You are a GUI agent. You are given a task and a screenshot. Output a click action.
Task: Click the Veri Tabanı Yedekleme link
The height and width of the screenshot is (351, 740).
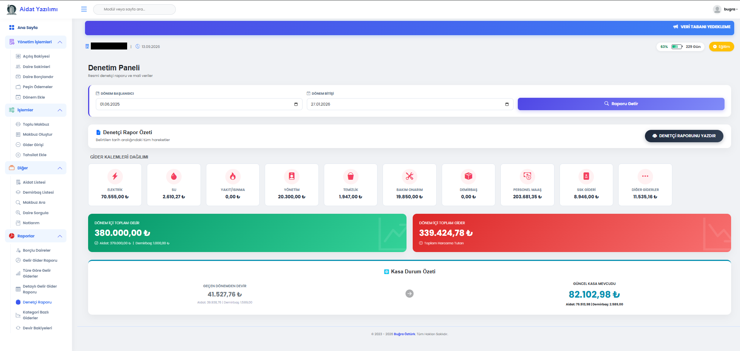click(702, 27)
